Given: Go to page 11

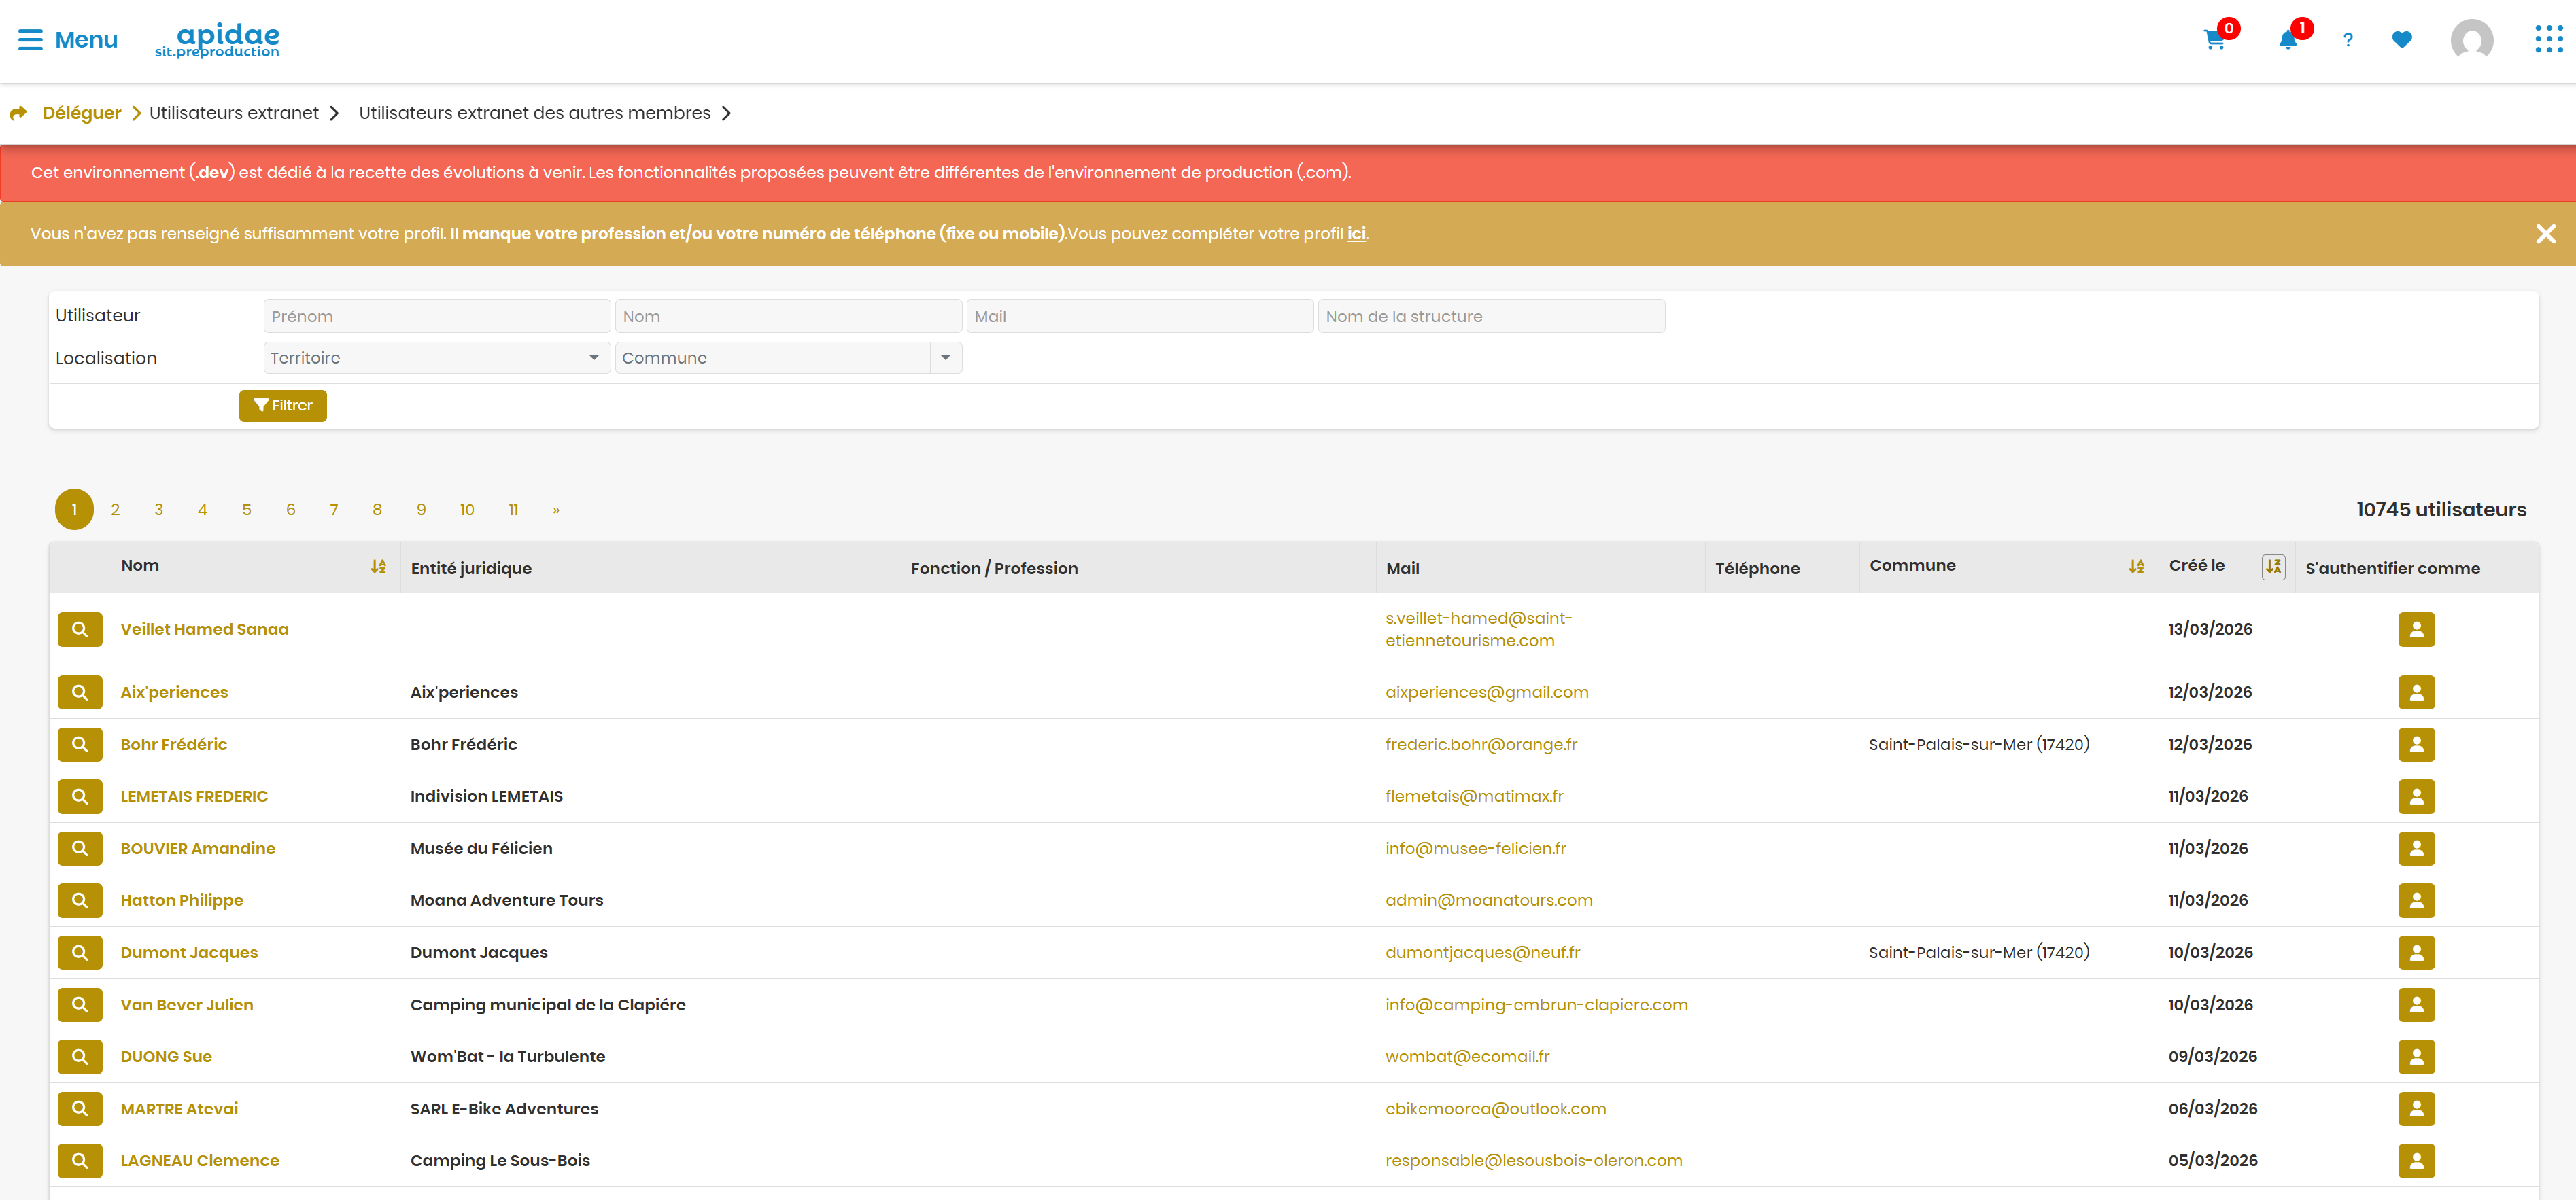Looking at the screenshot, I should (x=513, y=510).
